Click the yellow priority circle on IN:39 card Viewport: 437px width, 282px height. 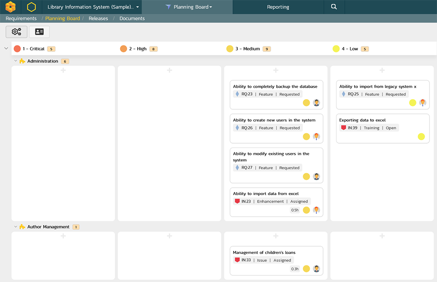coord(421,137)
